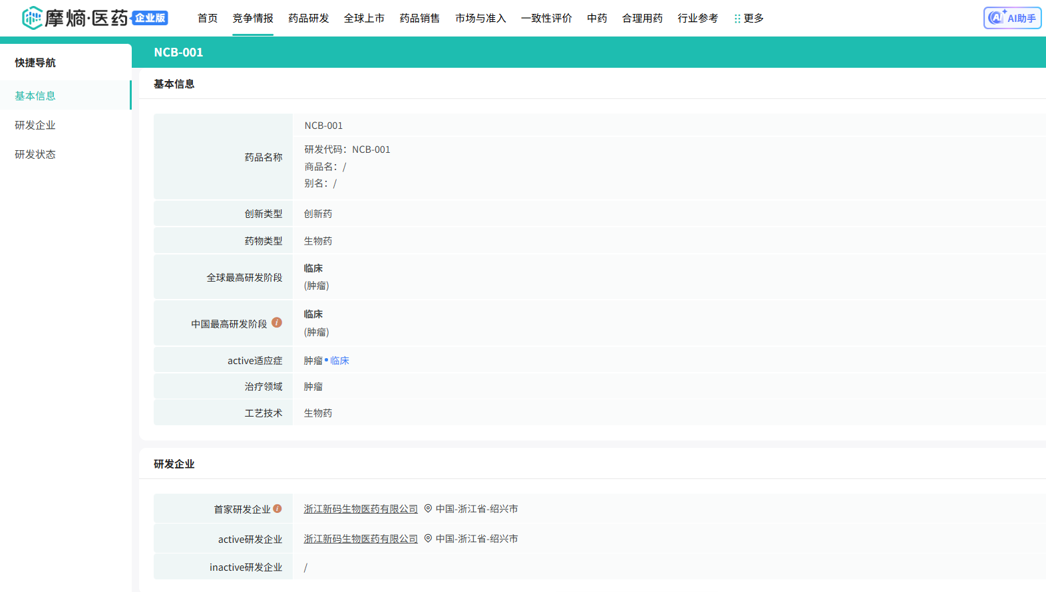Go to 全球上市 section
This screenshot has height=592, width=1046.
[364, 19]
